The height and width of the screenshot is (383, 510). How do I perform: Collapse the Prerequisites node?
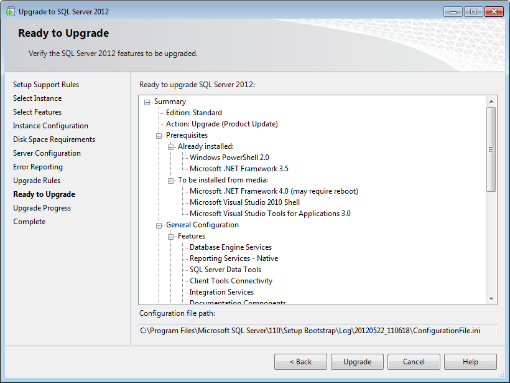[x=159, y=136]
